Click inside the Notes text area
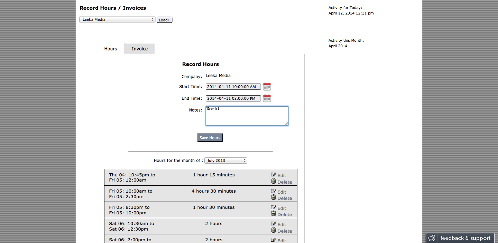Screen dimensions: 498x243 [x=247, y=116]
